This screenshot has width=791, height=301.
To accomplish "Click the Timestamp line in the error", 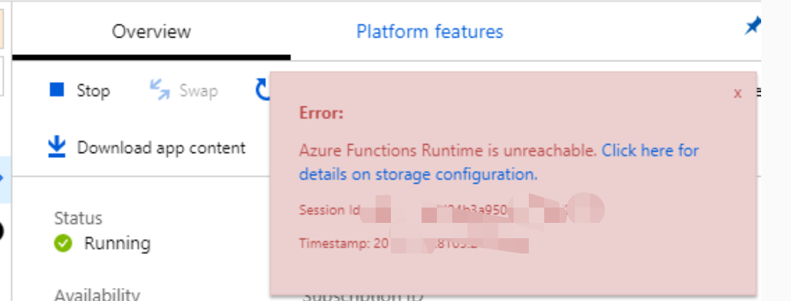I will point(414,244).
